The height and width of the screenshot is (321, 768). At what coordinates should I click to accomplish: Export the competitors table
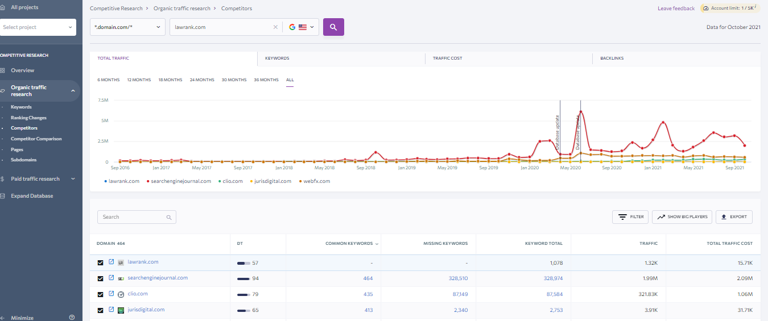734,217
